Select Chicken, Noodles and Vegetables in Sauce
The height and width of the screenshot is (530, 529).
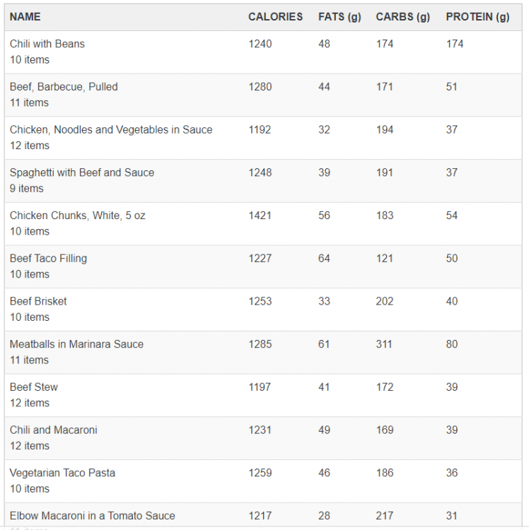[x=111, y=130]
